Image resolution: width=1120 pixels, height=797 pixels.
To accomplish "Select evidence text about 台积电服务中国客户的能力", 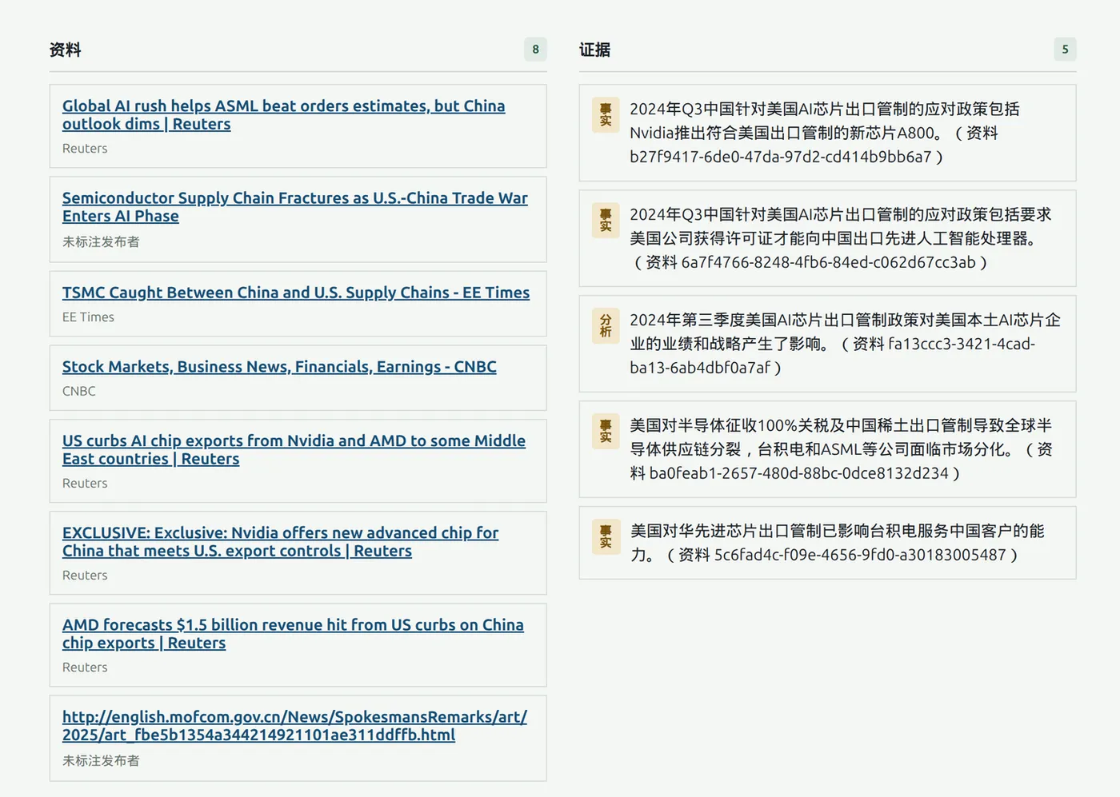I will [837, 543].
